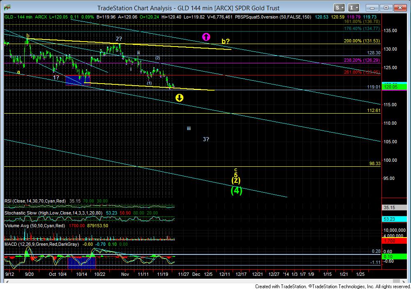Click the RSI indicator label

35,201
